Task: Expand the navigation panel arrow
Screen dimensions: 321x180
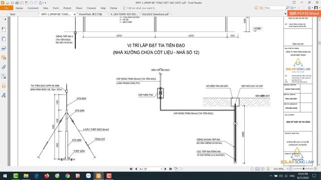Action: pyautogui.click(x=6, y=19)
